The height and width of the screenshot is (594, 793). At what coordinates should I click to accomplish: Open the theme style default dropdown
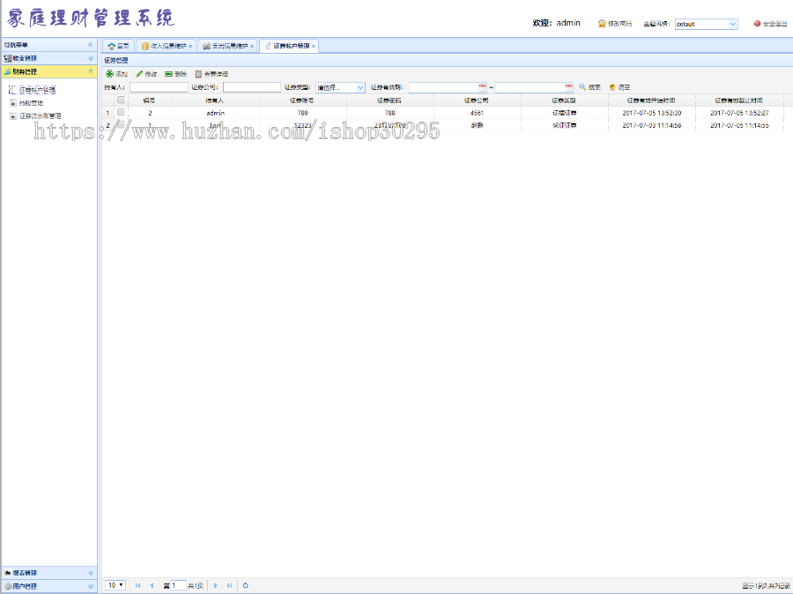[x=733, y=24]
